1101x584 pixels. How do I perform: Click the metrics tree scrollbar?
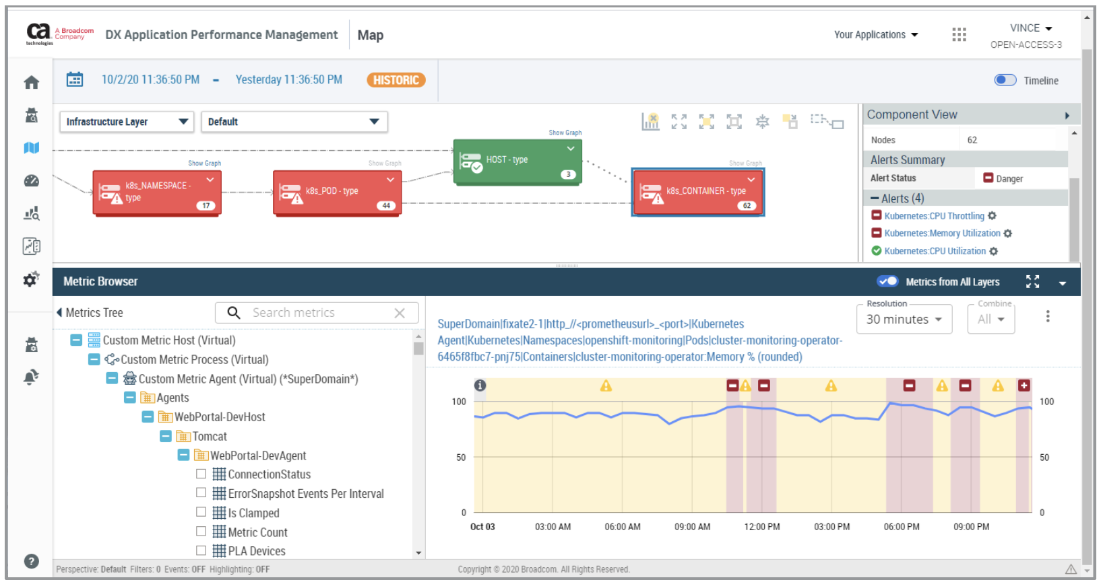[418, 349]
